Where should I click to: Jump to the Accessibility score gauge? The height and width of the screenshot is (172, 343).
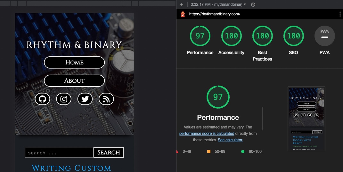click(231, 36)
